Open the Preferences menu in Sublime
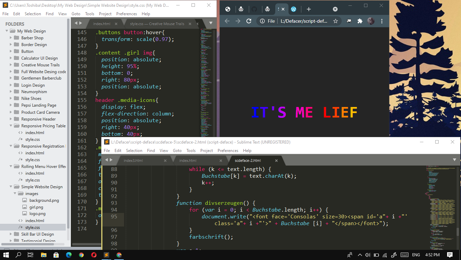461x260 pixels. [x=228, y=151]
